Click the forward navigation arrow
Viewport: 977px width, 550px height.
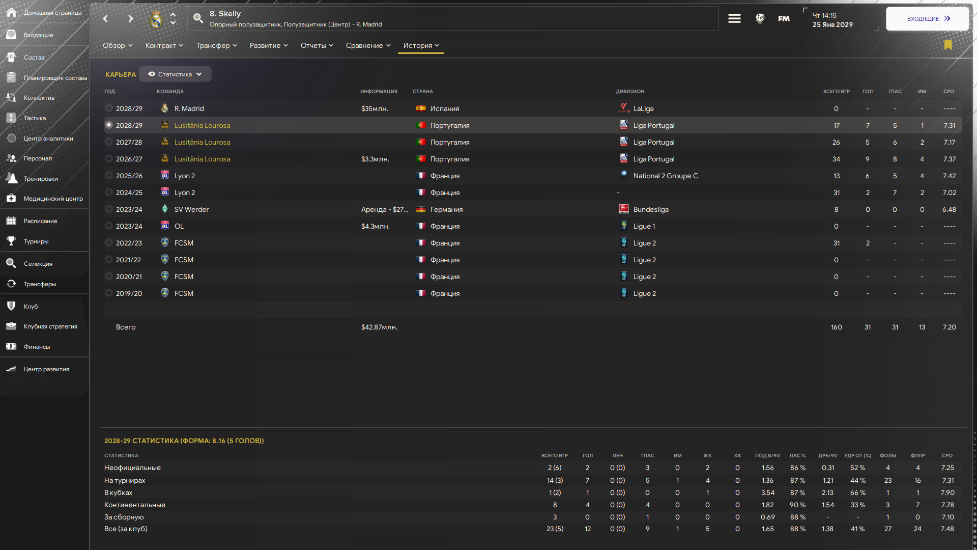click(131, 19)
